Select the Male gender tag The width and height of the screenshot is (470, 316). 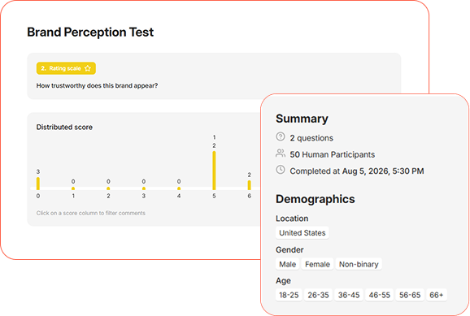point(288,264)
